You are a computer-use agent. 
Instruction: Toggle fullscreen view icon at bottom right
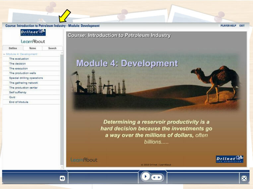pyautogui.click(x=244, y=178)
